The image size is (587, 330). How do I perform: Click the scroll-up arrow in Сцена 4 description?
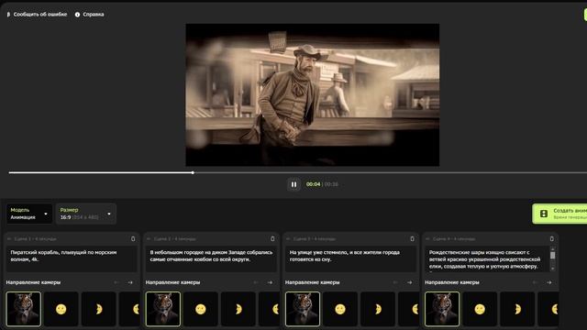552,248
